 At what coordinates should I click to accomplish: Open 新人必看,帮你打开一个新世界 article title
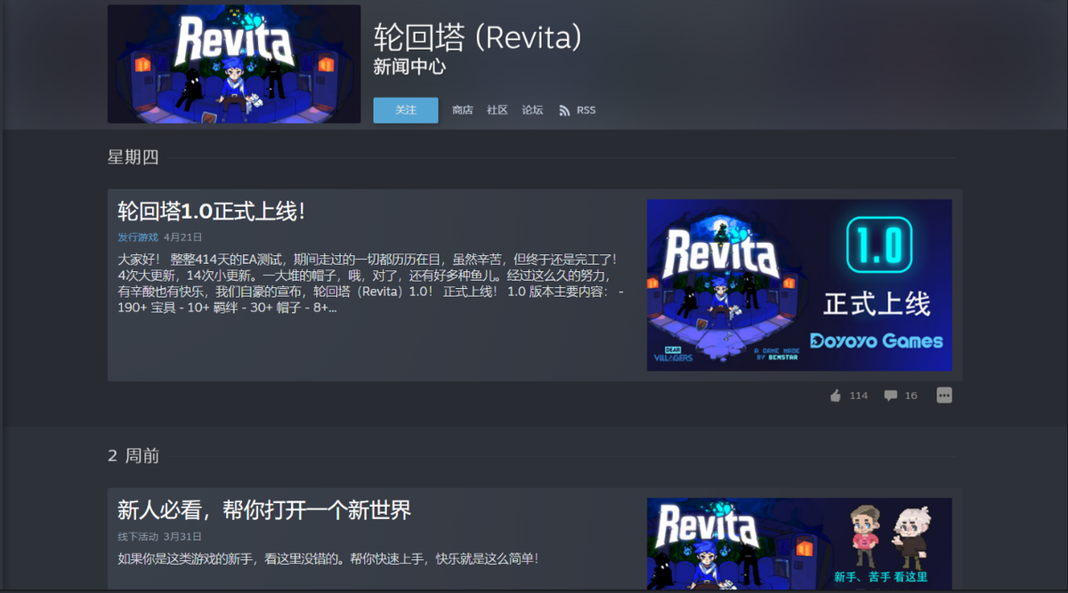click(x=264, y=510)
